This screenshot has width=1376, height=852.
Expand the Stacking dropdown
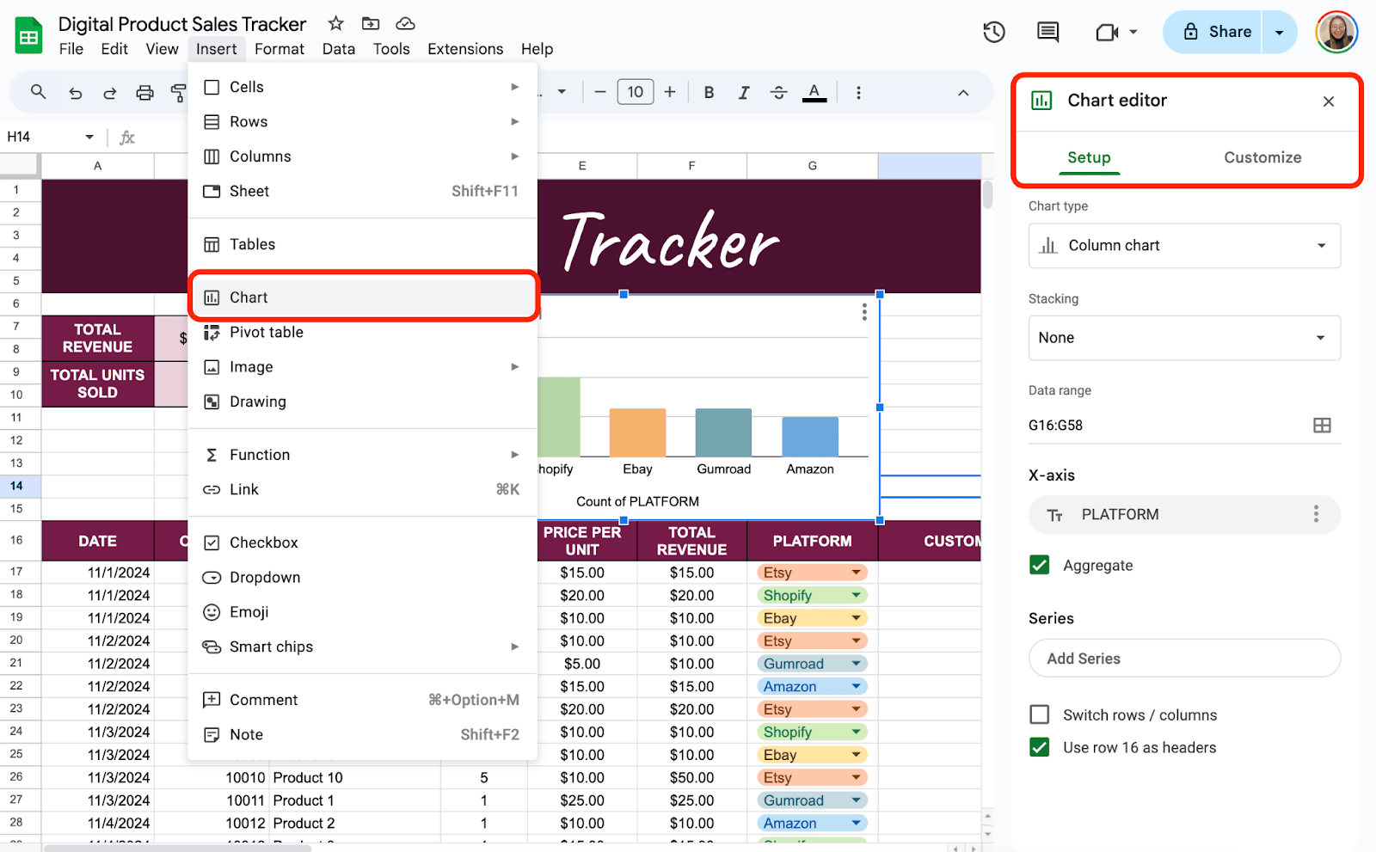tap(1184, 338)
